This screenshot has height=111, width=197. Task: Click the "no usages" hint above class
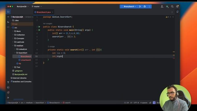tap(47, 23)
